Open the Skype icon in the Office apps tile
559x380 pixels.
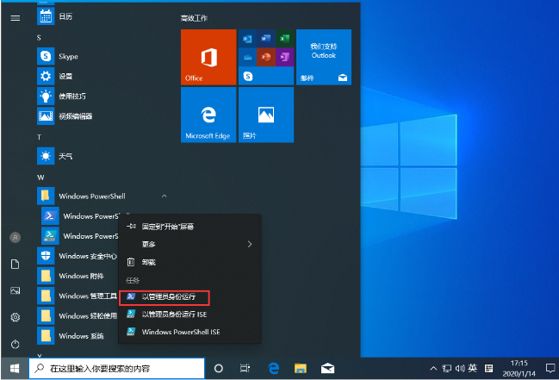[248, 76]
